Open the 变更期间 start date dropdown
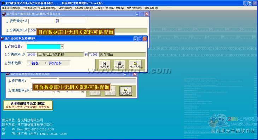 pos(53,92)
